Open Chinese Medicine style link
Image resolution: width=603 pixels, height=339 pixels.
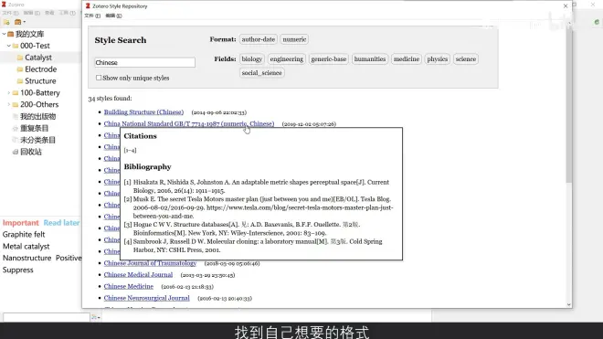tap(129, 286)
